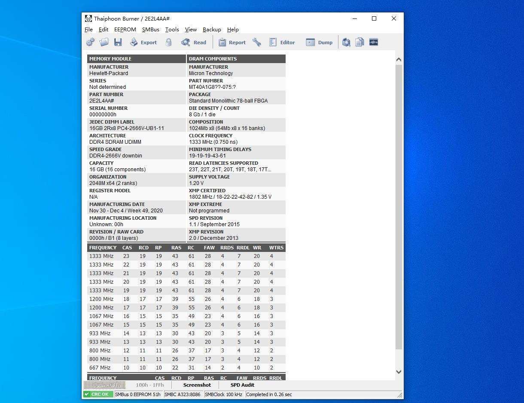Click the copy documents icon
This screenshot has height=403, width=524.
click(x=360, y=42)
